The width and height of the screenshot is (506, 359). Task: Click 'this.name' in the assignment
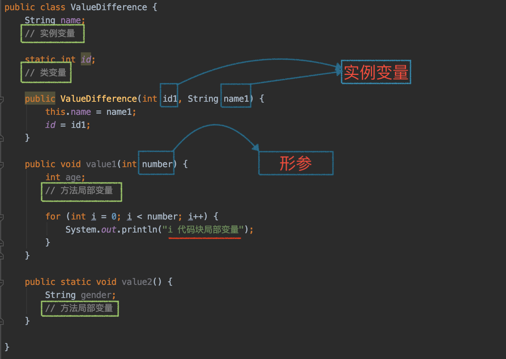coord(68,112)
